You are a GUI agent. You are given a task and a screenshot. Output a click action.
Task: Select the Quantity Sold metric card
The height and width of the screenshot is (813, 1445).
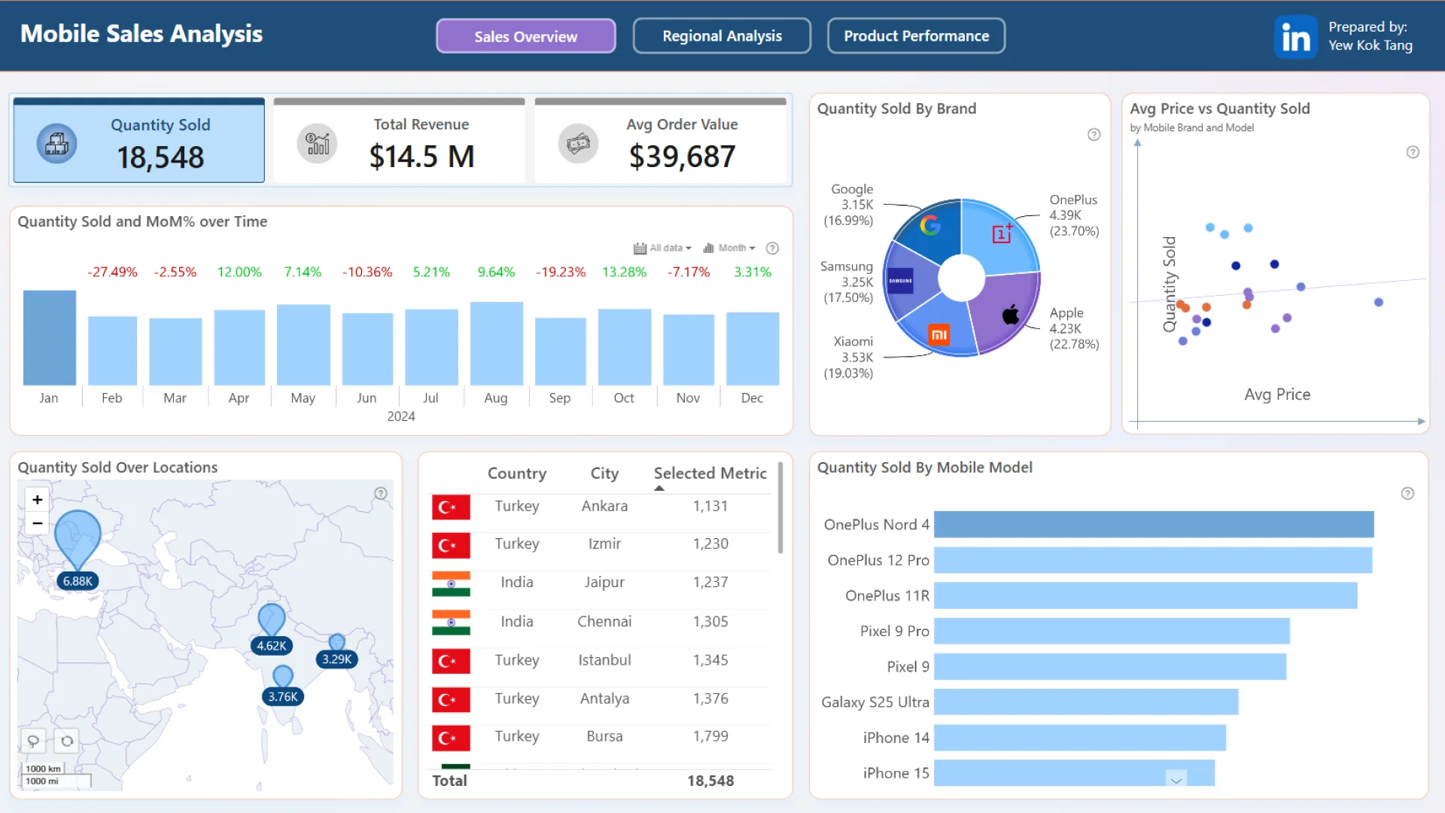tap(139, 142)
